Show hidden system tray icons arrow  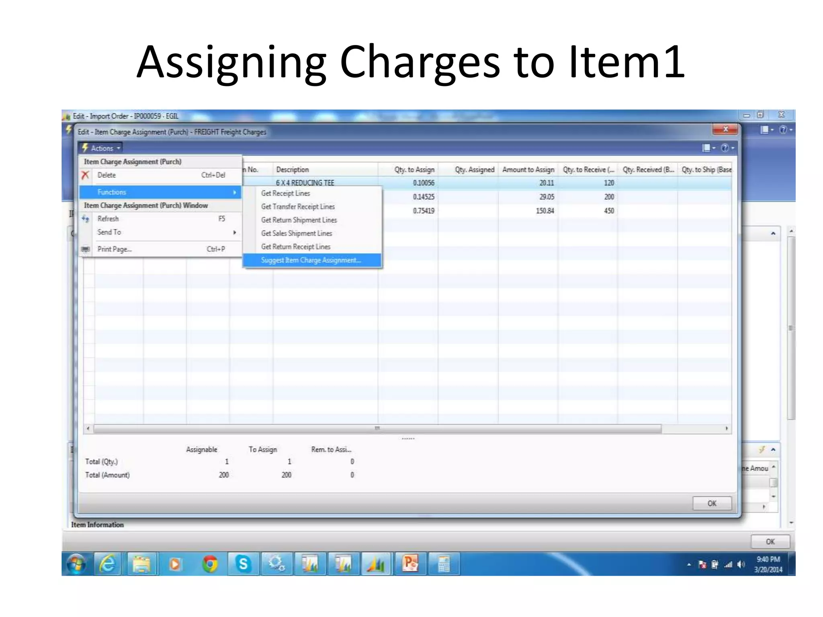pyautogui.click(x=689, y=565)
